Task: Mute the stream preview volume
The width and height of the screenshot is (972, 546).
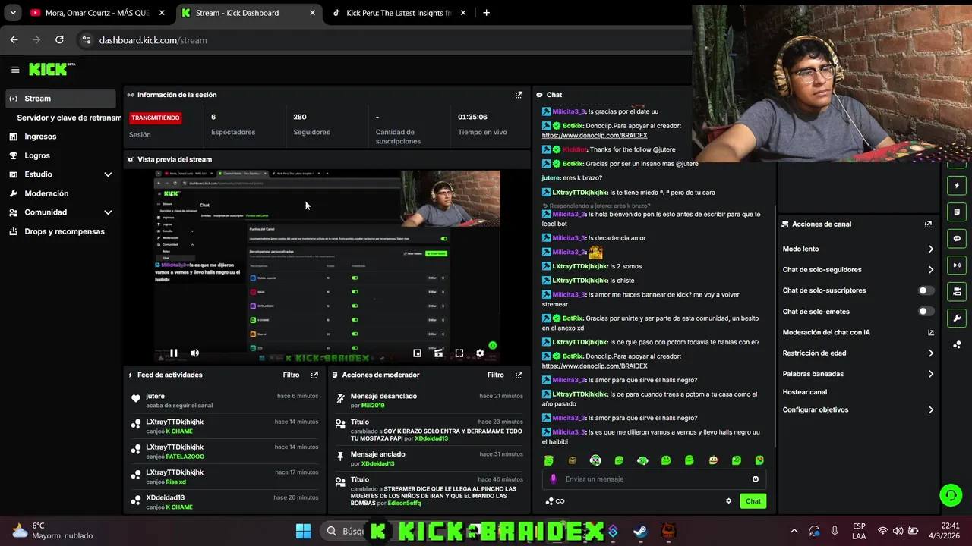Action: point(194,353)
